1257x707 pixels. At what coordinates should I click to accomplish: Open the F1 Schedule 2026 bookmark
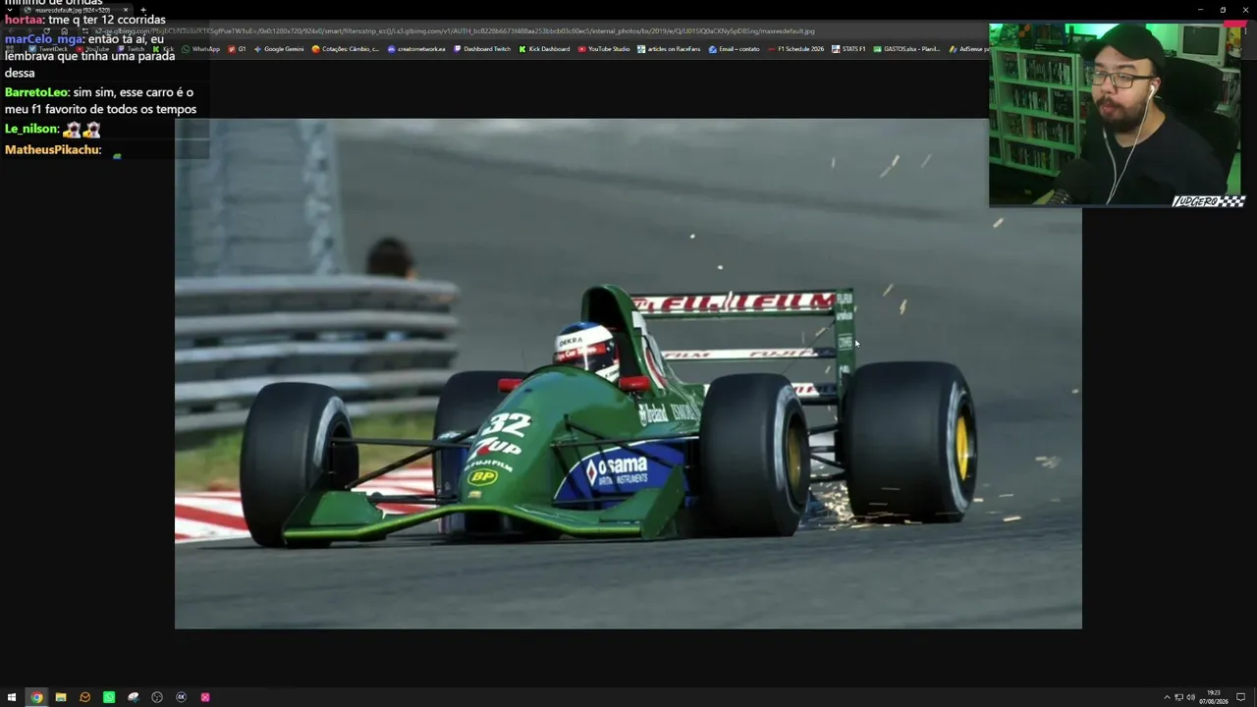pyautogui.click(x=796, y=49)
